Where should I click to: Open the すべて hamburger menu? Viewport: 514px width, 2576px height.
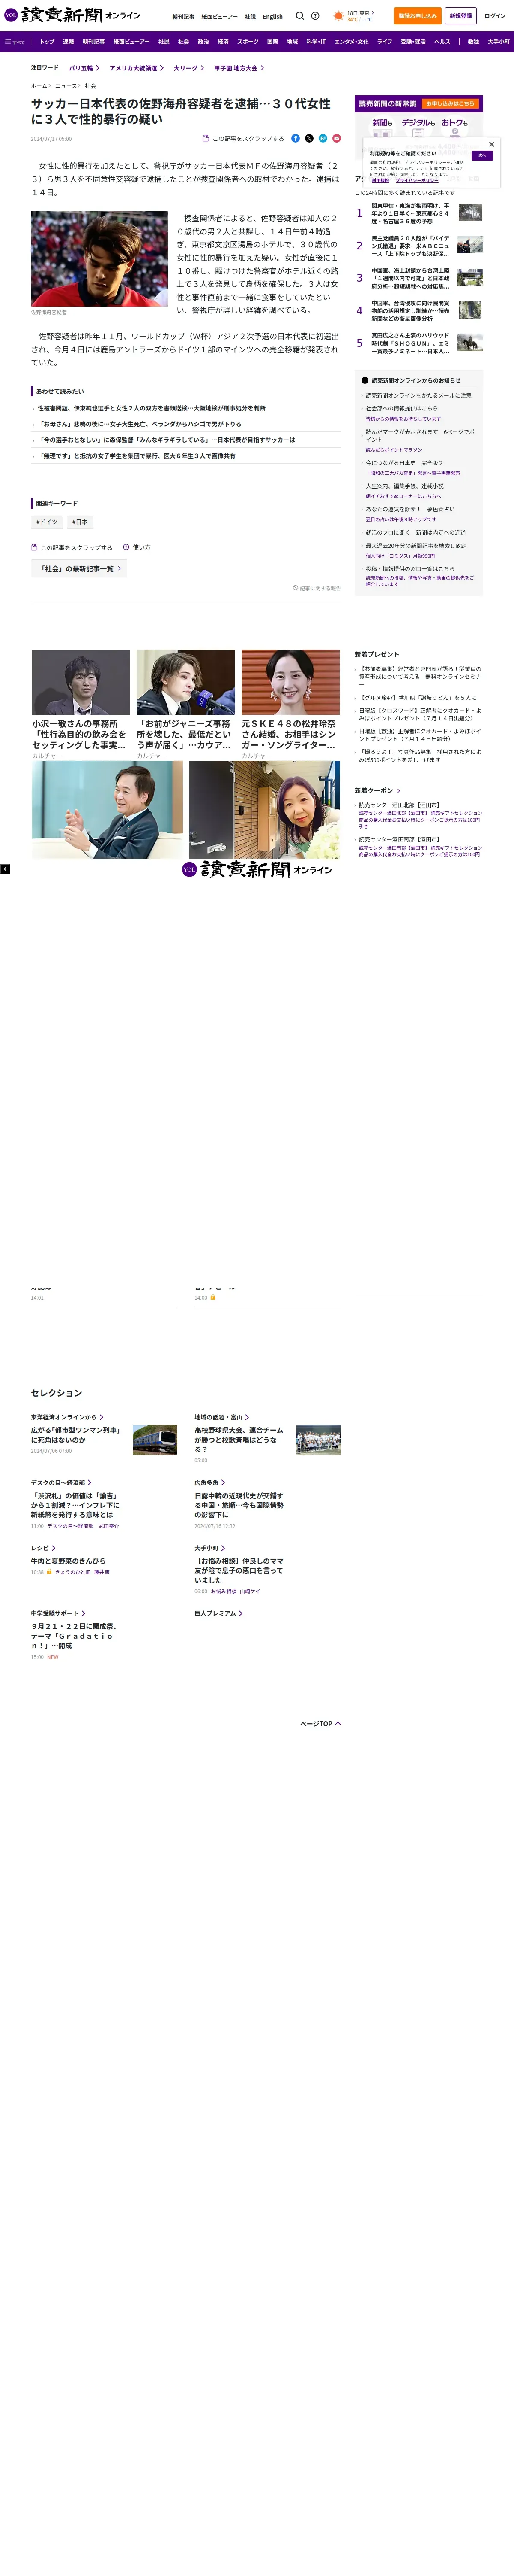point(14,42)
